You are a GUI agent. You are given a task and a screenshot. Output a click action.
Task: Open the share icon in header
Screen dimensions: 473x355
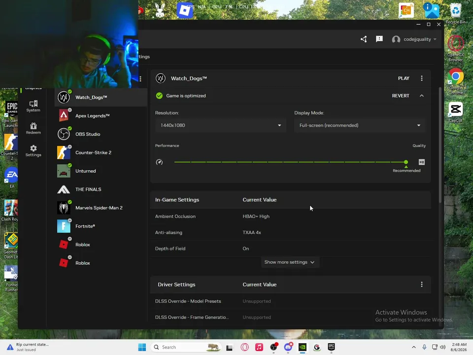point(364,39)
